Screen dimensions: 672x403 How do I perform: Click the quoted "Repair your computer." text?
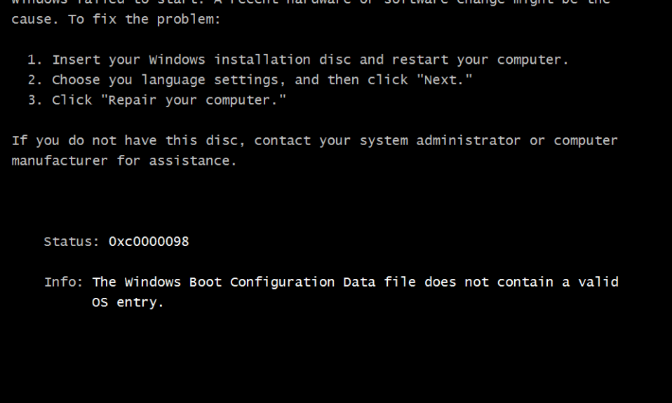194,100
